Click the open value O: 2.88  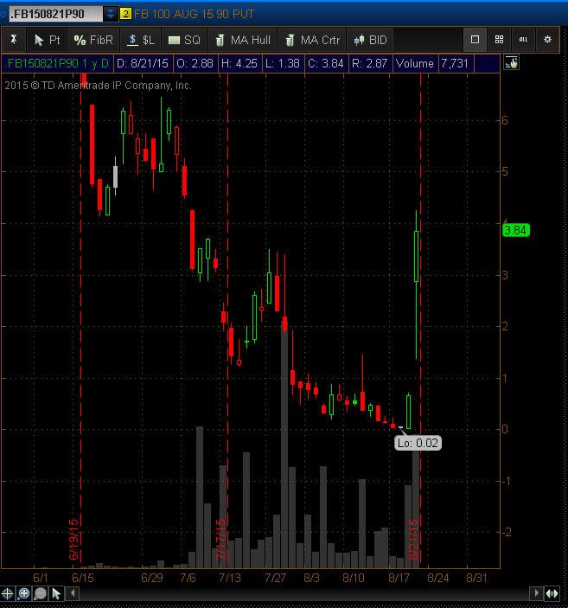195,64
